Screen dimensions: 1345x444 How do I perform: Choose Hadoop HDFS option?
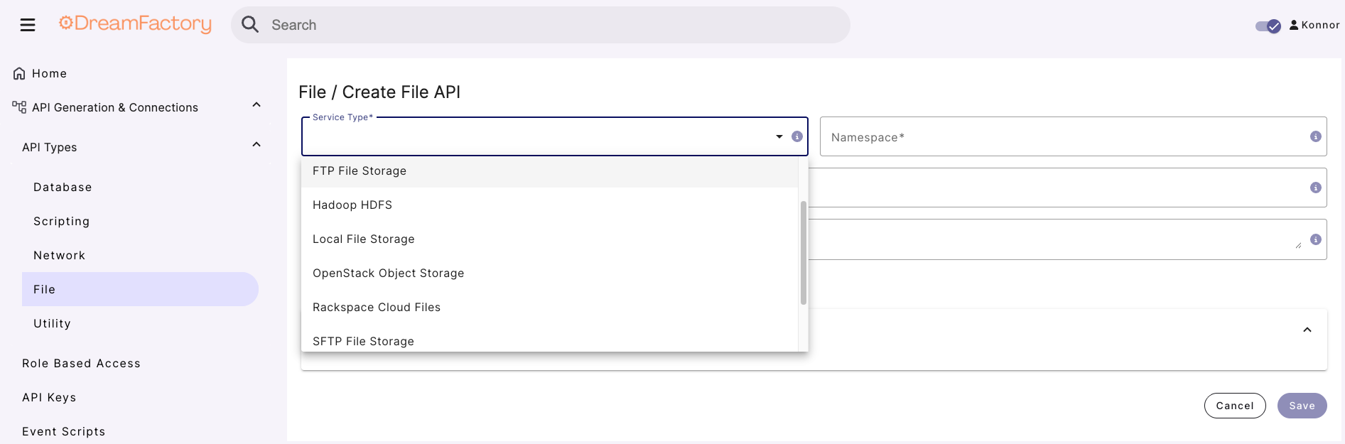click(x=549, y=205)
